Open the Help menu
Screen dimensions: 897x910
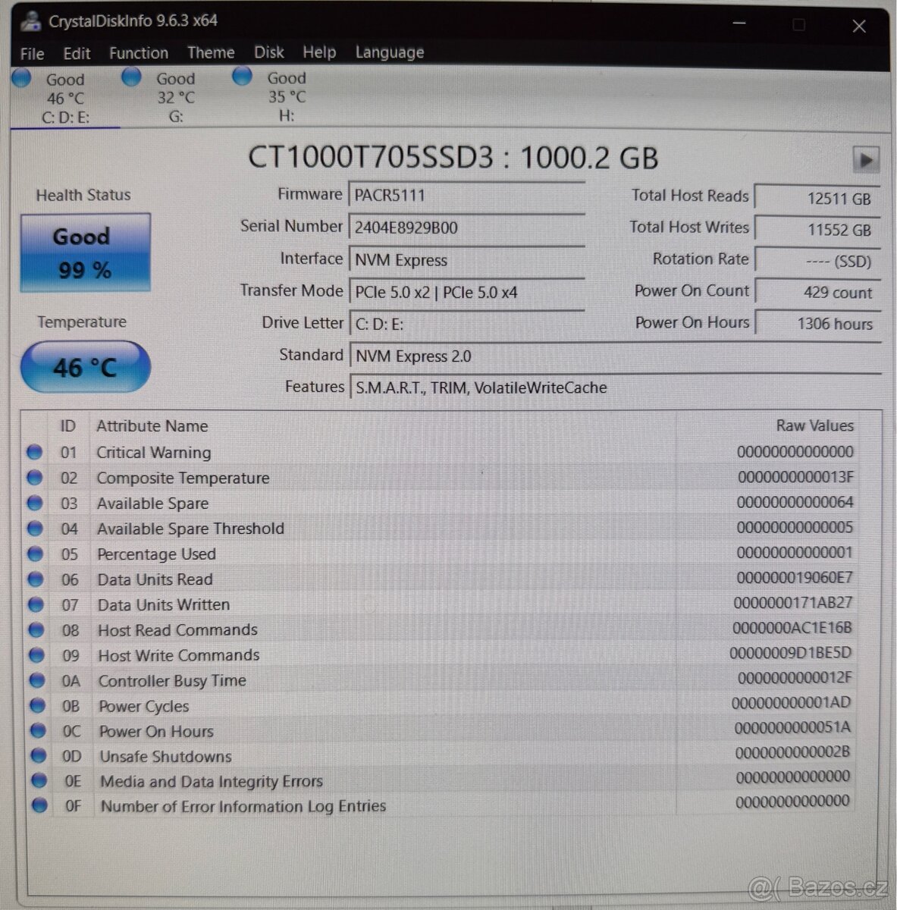point(318,52)
